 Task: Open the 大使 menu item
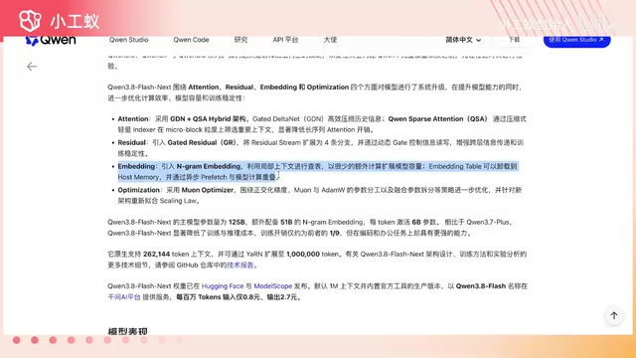(x=330, y=40)
